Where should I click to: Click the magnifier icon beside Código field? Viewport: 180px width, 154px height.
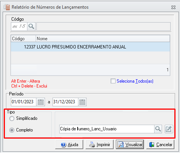point(31,26)
